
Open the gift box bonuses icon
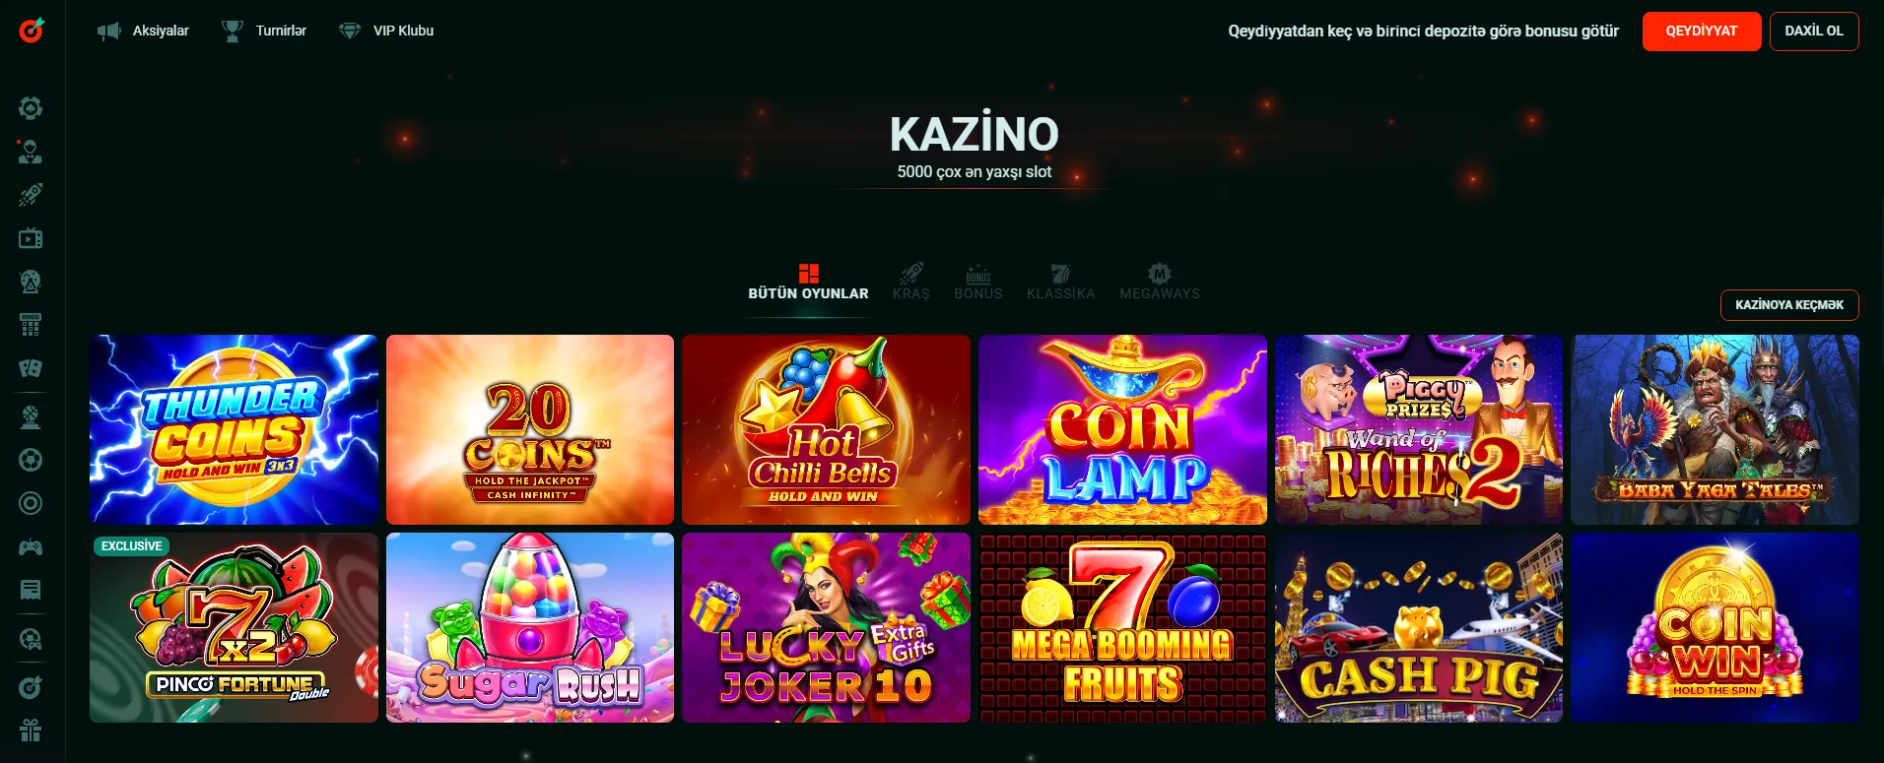(31, 731)
